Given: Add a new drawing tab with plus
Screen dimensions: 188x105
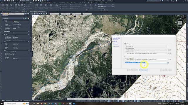Looking at the screenshot, I should click(48, 12).
